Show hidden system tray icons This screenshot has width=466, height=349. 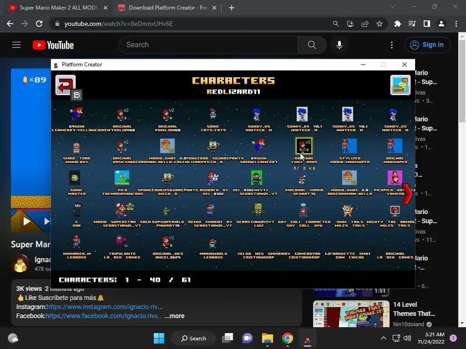click(384, 338)
